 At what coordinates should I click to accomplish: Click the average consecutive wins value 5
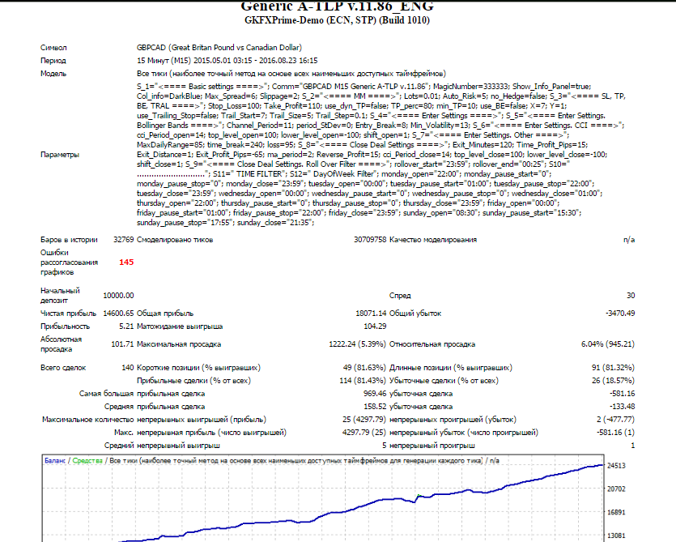tap(384, 446)
